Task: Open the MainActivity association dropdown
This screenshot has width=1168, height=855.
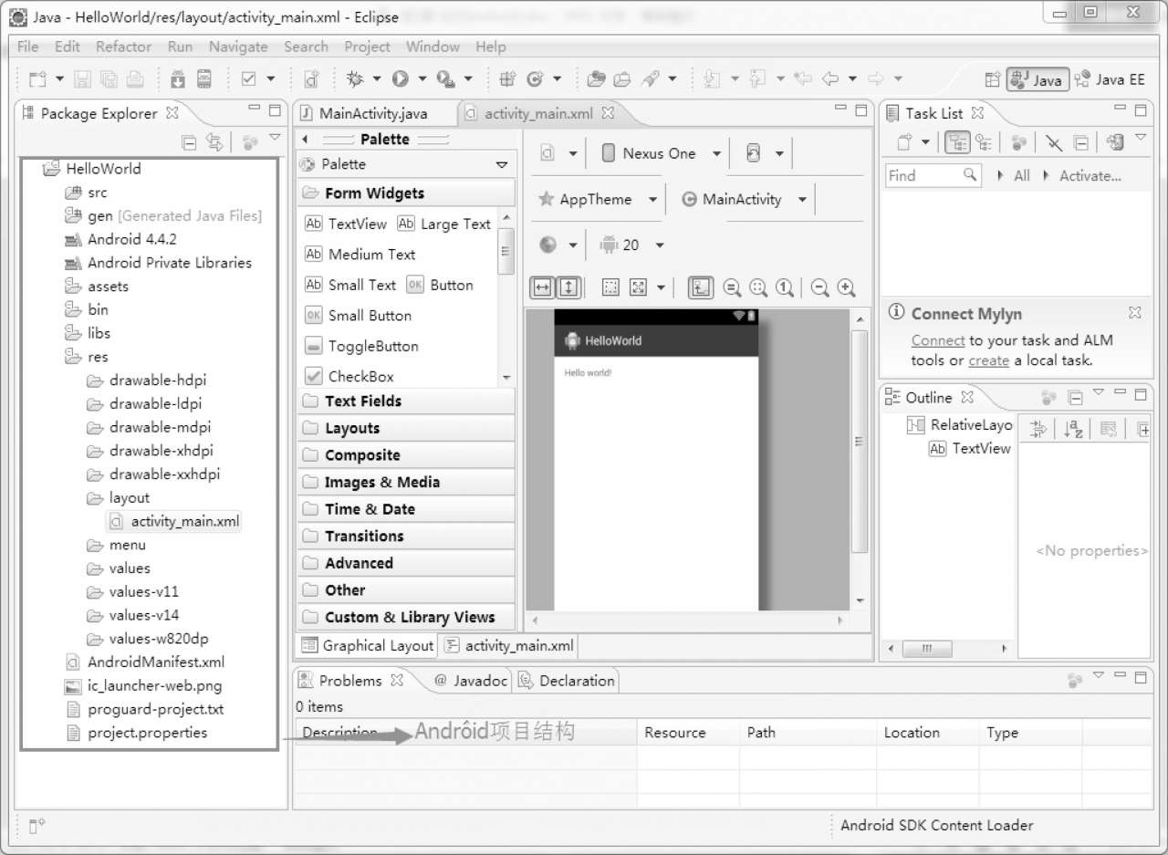Action: [x=802, y=200]
